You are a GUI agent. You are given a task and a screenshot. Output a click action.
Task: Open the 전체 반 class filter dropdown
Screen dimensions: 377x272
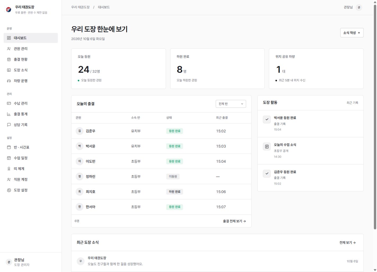point(231,104)
